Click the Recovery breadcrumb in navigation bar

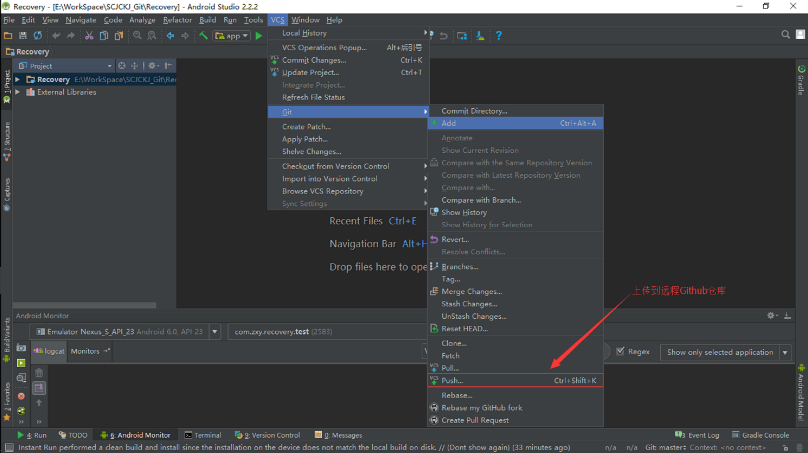point(28,52)
